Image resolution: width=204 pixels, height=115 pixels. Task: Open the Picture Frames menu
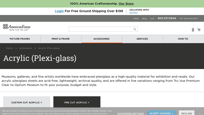click(20, 39)
